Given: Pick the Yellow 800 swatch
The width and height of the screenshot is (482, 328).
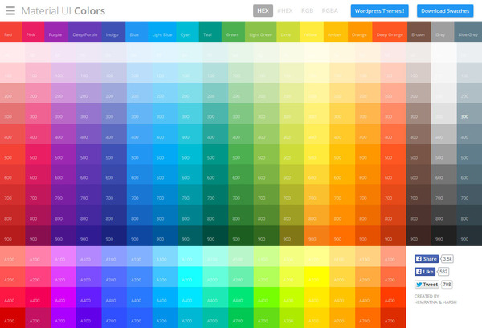Looking at the screenshot, I should point(317,216).
